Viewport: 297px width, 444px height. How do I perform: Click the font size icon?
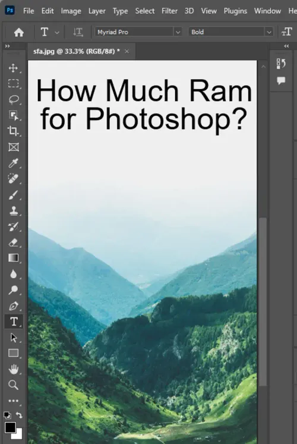286,32
